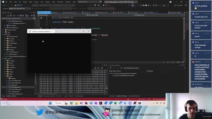The image size is (212, 119).
Task: Click the Stop Debugging red square icon
Action: [x=106, y=5]
